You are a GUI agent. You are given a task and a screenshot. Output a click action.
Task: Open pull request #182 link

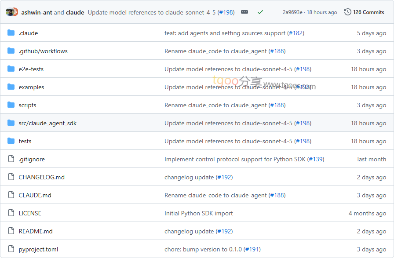coord(295,33)
